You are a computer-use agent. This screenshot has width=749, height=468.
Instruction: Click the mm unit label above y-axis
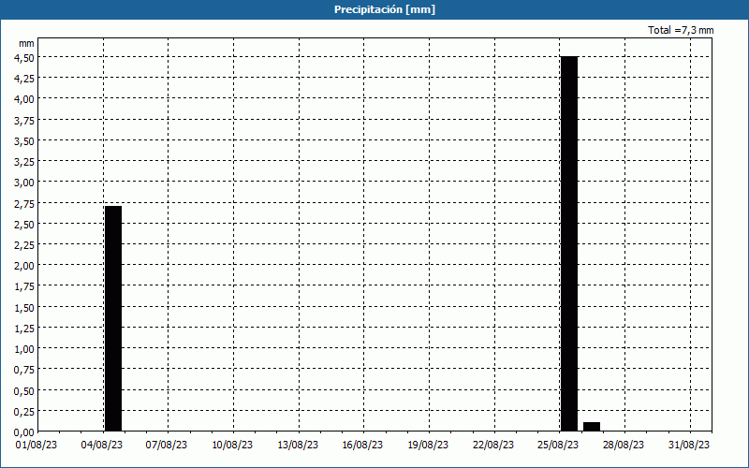click(x=27, y=43)
